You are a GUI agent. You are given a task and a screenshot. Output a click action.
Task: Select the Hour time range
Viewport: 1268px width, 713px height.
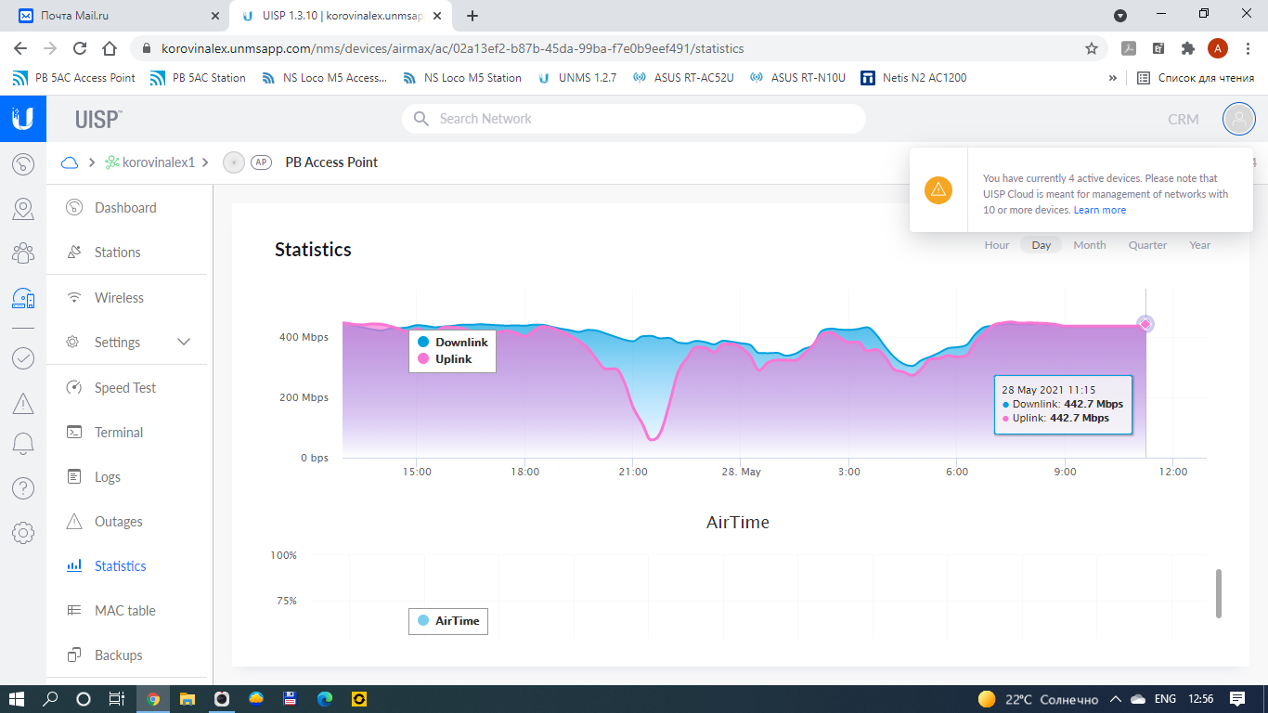click(x=997, y=245)
